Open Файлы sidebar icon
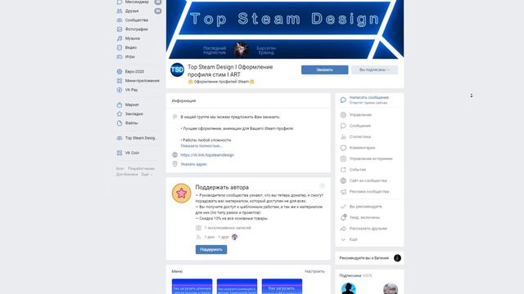The image size is (524, 294). click(x=120, y=123)
